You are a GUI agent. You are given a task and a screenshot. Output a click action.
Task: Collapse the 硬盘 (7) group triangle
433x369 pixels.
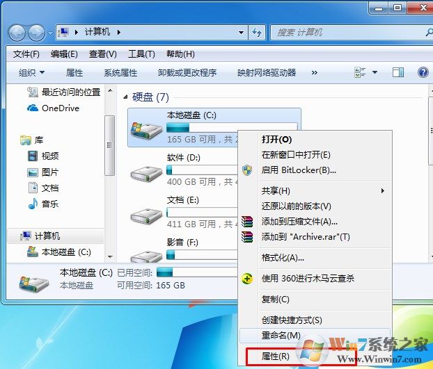coord(125,97)
